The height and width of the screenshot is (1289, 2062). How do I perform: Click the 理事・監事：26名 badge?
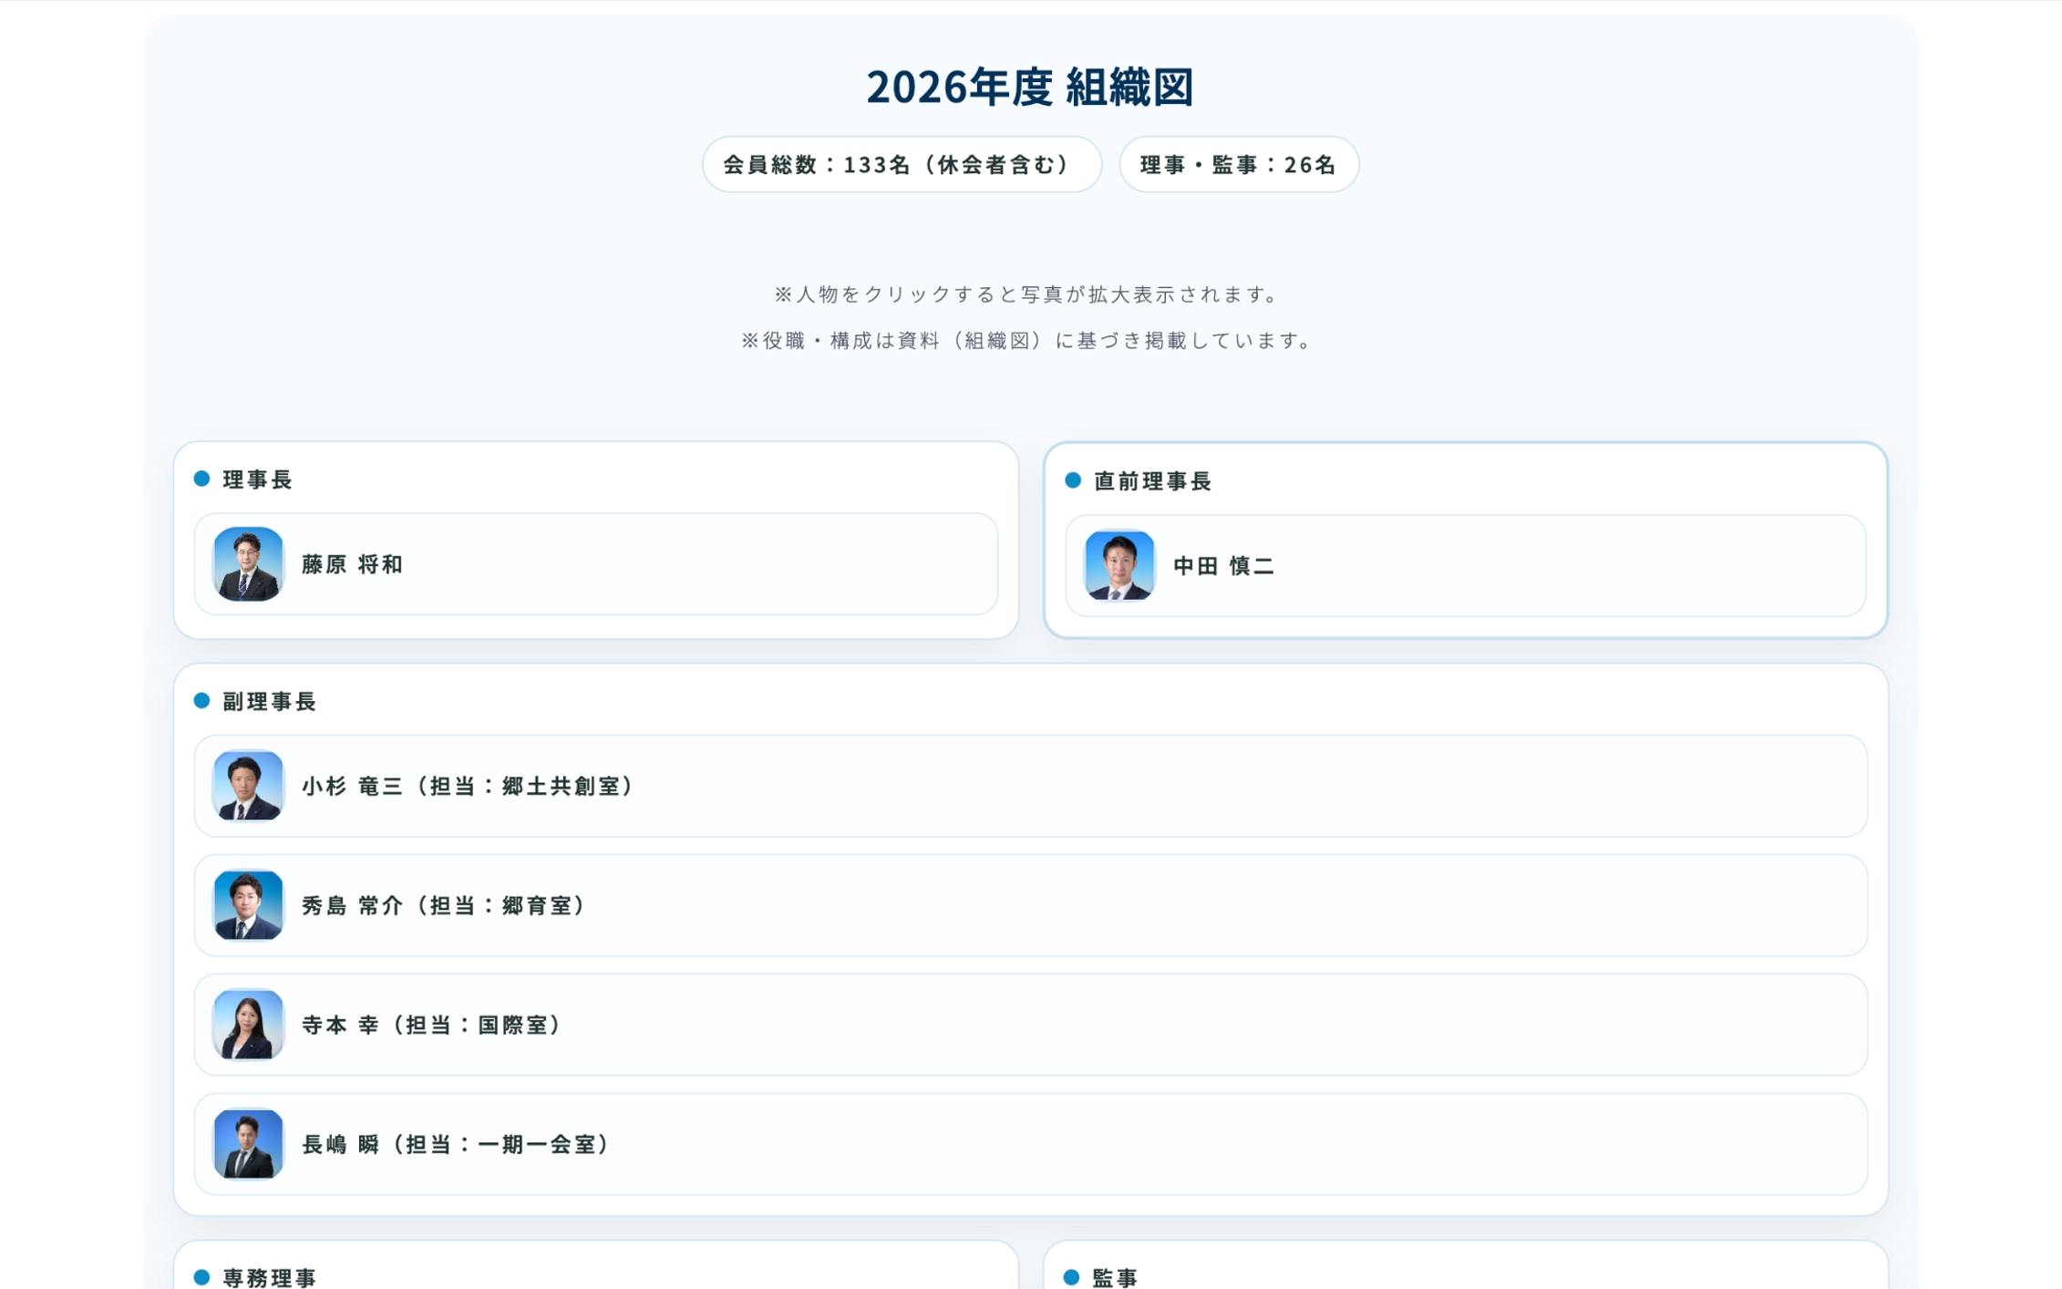(x=1238, y=165)
